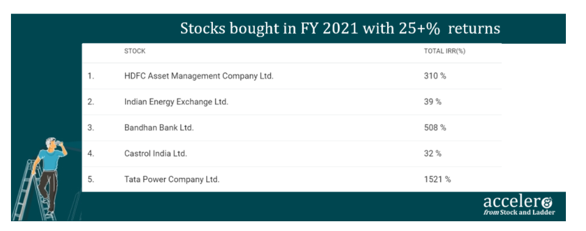The image size is (586, 231).
Task: Open Castrol India Ltd. stock entry
Action: (155, 153)
